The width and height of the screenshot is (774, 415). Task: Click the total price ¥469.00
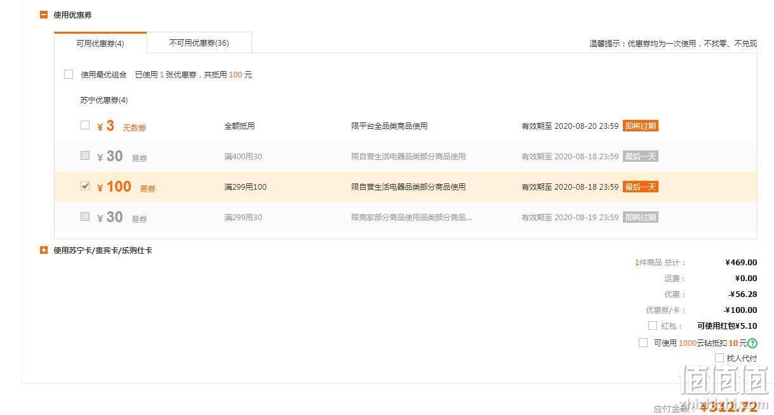tap(741, 263)
